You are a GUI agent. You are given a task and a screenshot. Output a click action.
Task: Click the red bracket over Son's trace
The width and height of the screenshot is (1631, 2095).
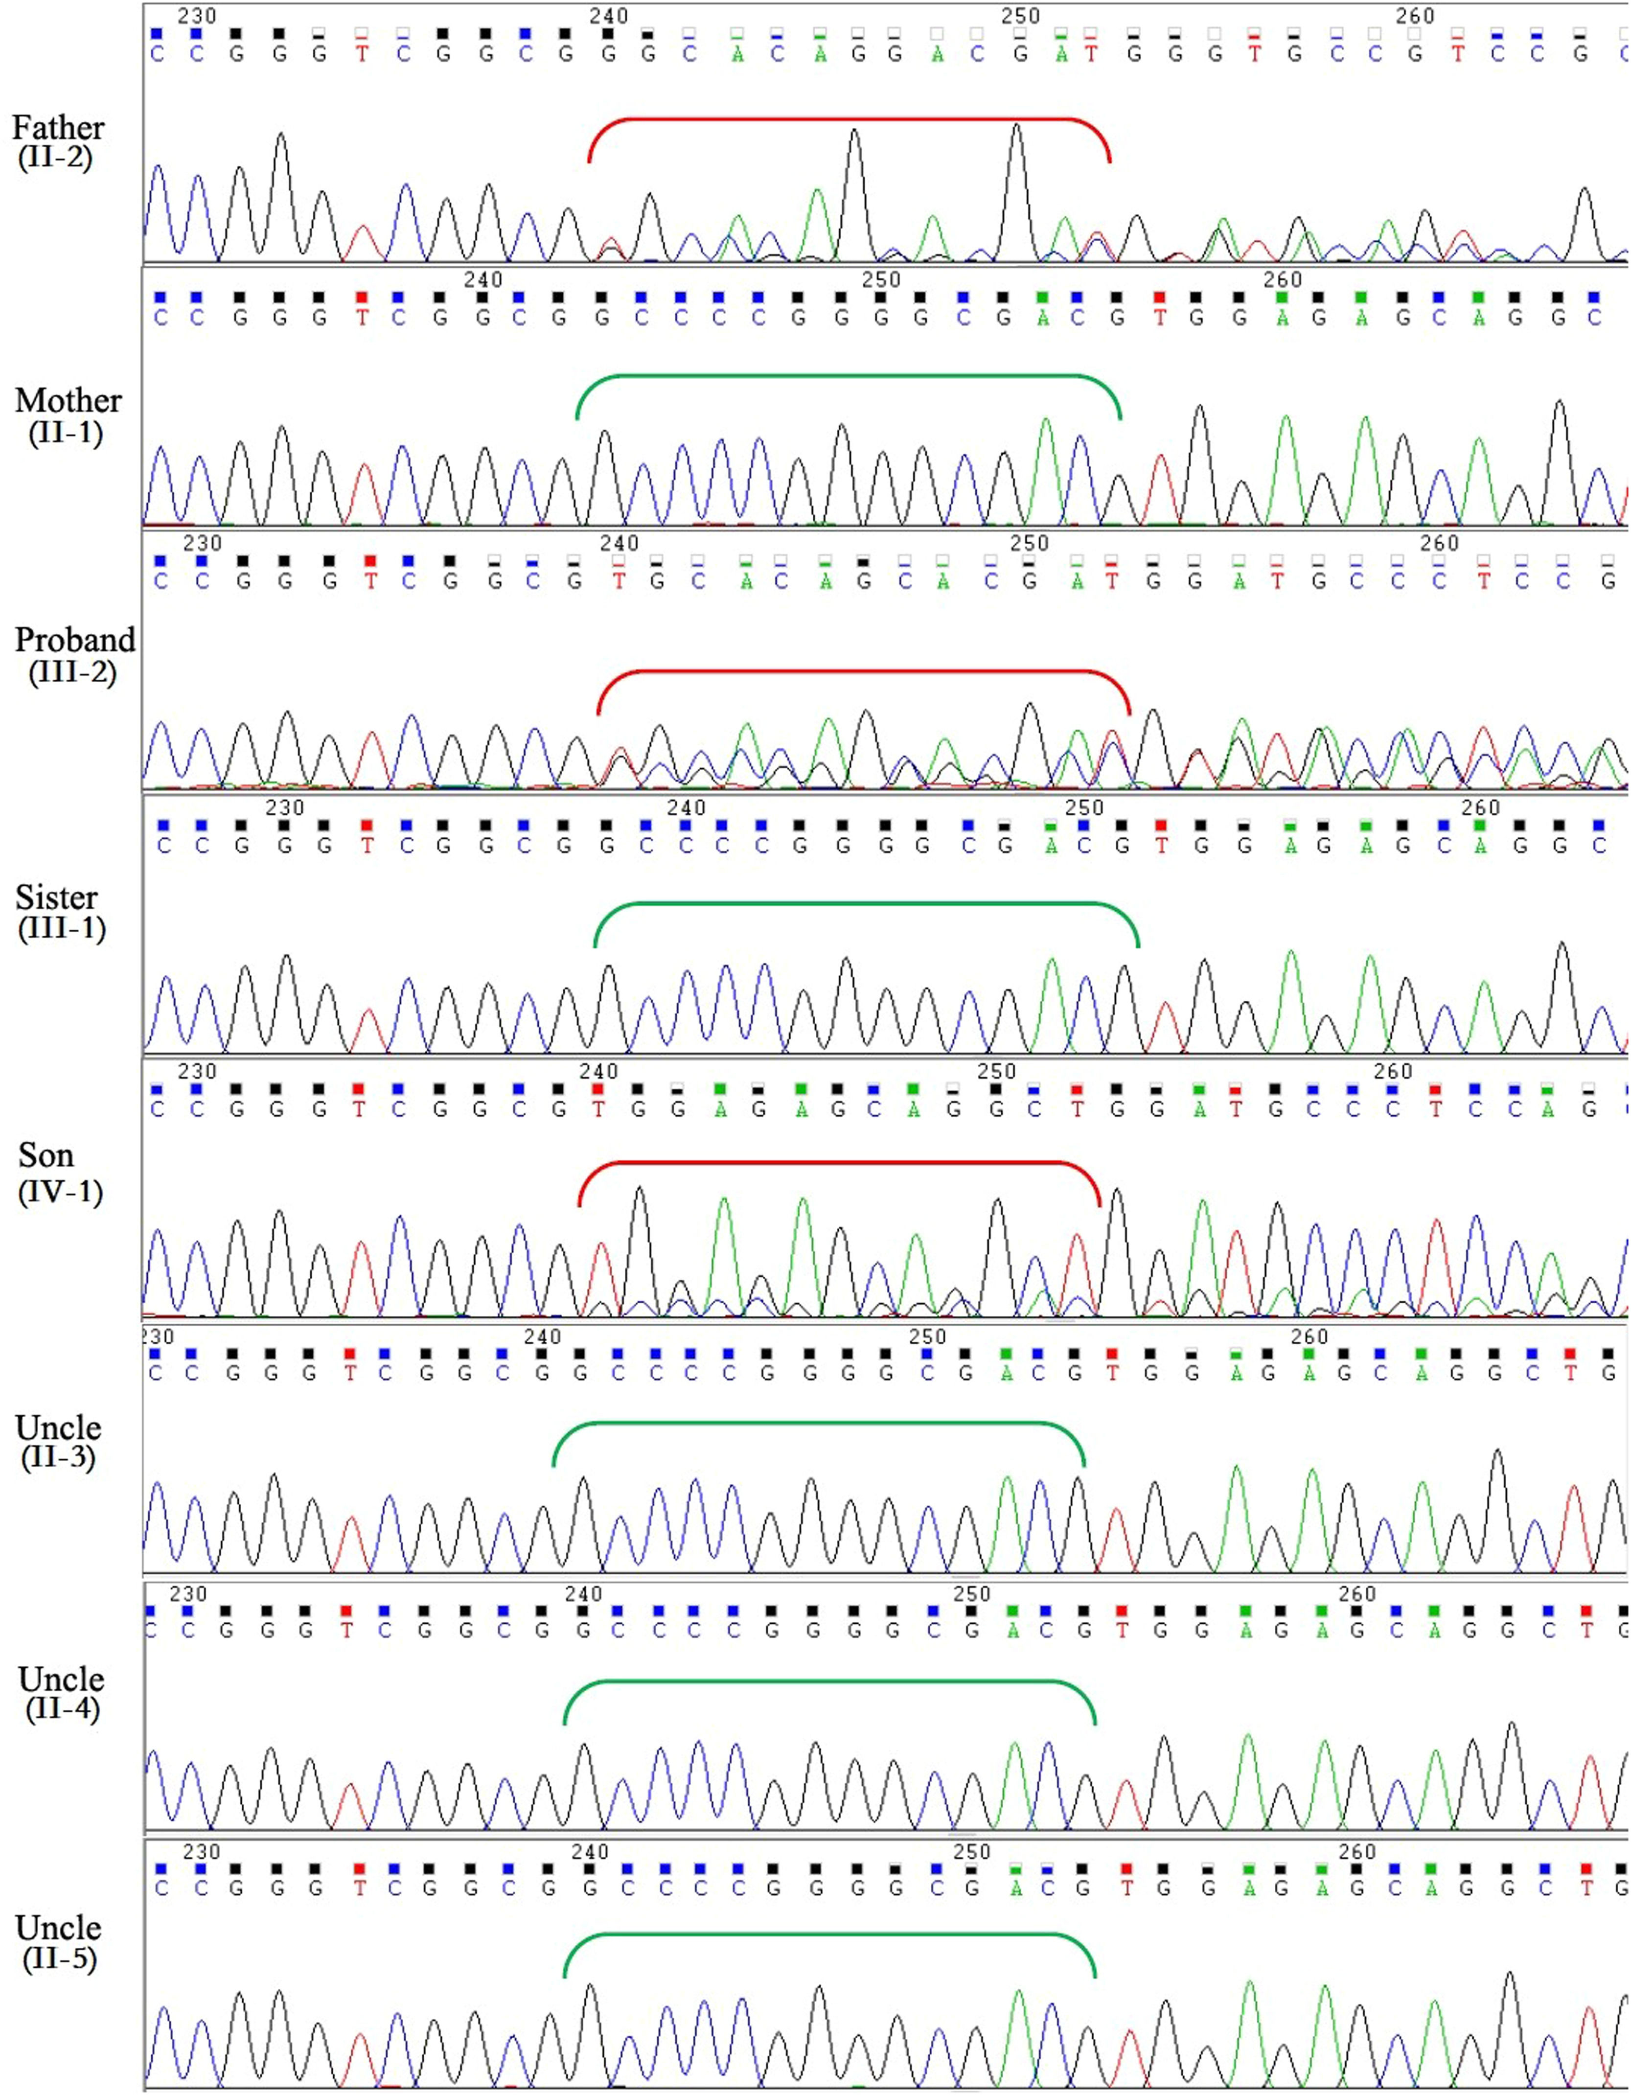coord(840,1164)
